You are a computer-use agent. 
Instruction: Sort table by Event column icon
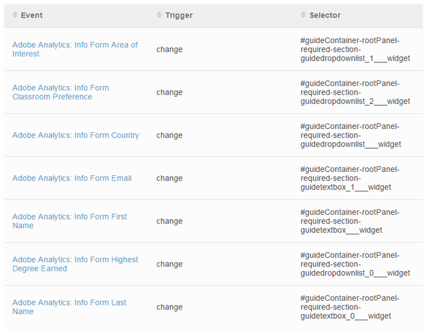coord(15,15)
